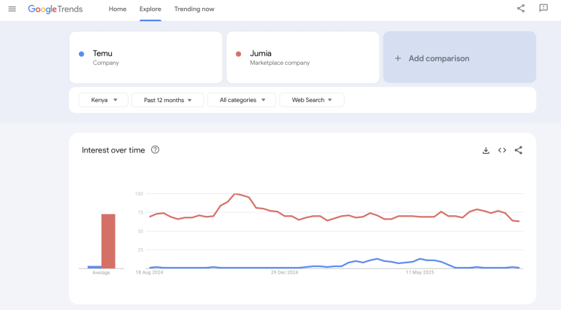Click the share icon in top header
Image resolution: width=561 pixels, height=310 pixels.
tap(521, 9)
